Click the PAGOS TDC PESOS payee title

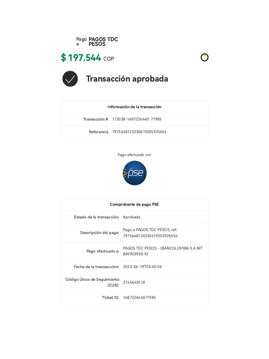pos(103,42)
